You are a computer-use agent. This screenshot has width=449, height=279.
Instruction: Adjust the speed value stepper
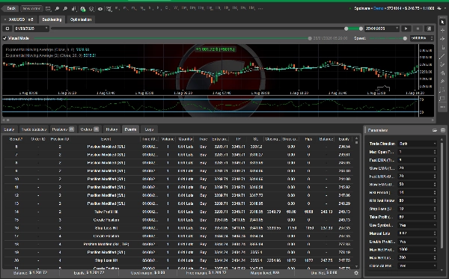coord(432,38)
